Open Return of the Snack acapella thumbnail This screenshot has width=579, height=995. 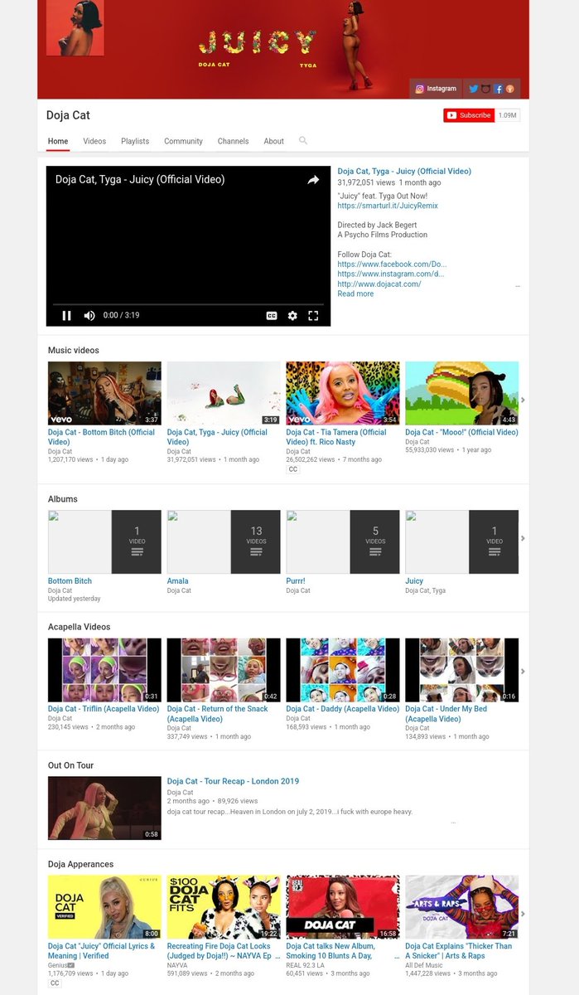click(224, 670)
